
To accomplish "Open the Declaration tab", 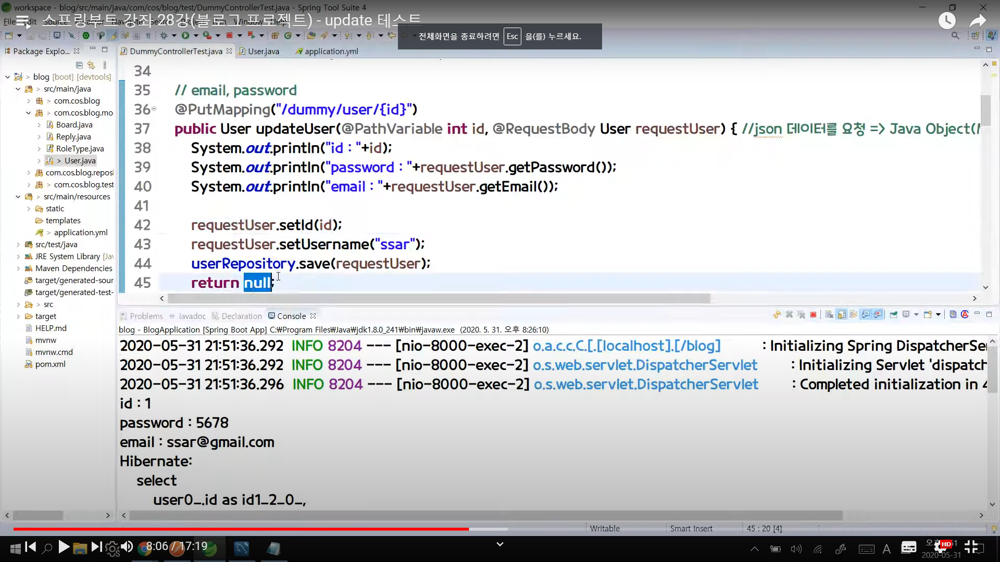I will pyautogui.click(x=236, y=316).
